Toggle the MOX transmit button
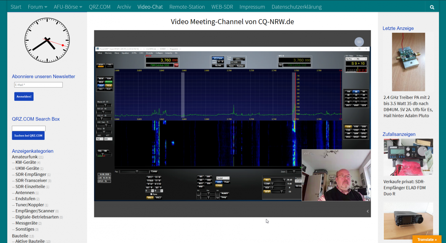 click(101, 82)
